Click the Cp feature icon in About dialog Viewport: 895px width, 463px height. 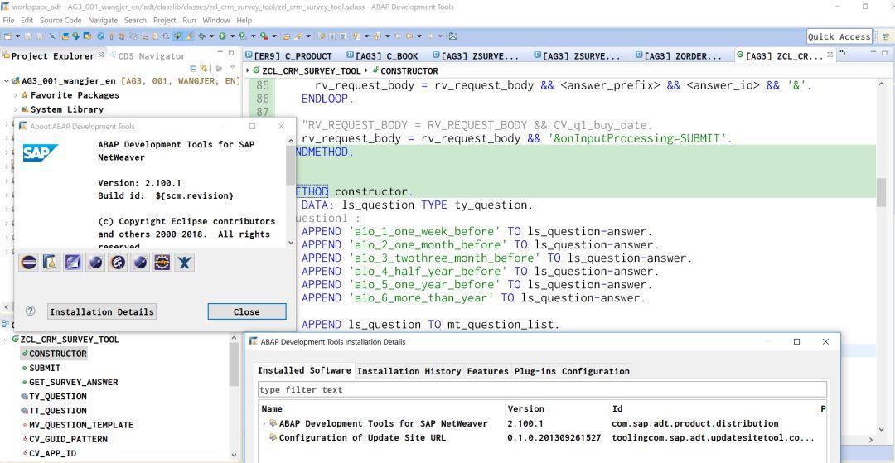[118, 263]
